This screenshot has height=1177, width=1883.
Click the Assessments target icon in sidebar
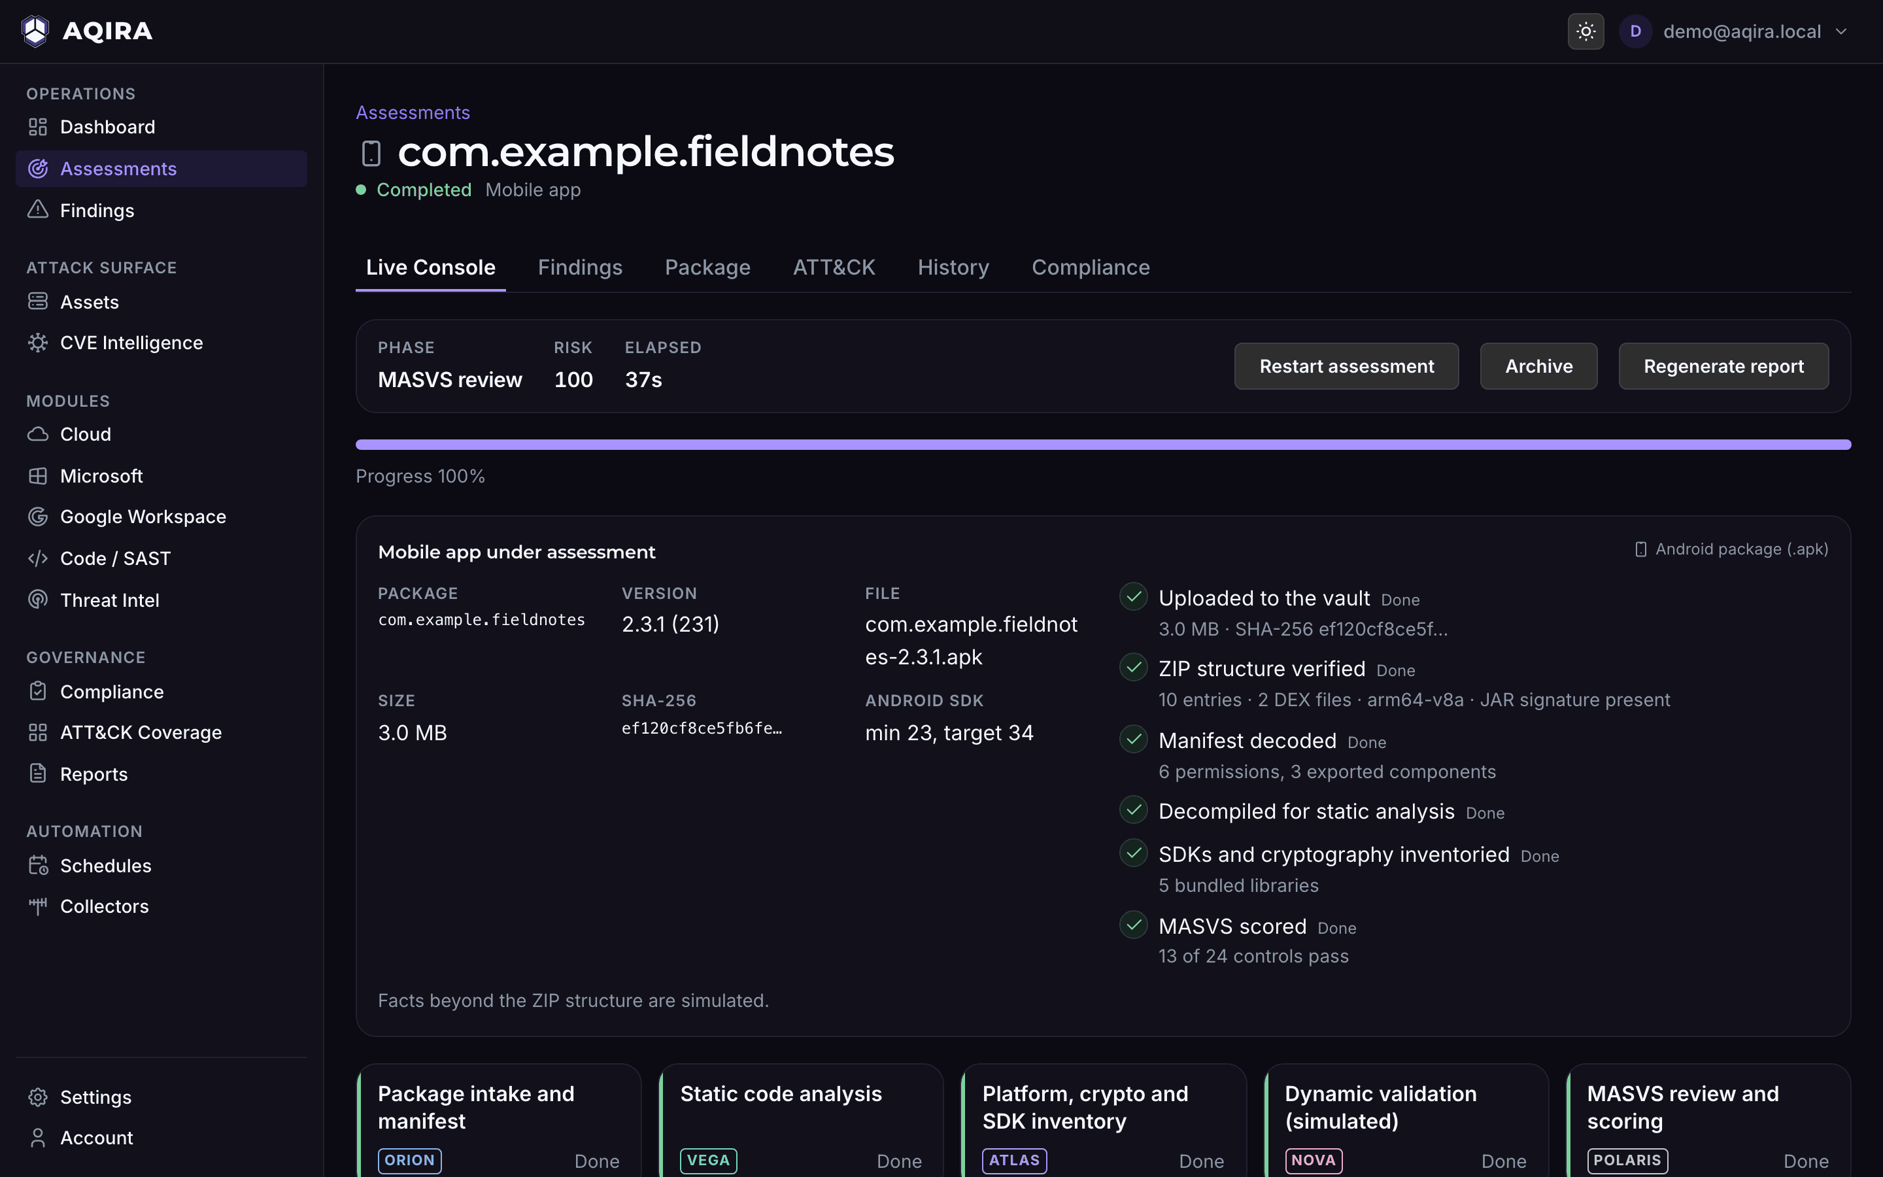coord(37,168)
